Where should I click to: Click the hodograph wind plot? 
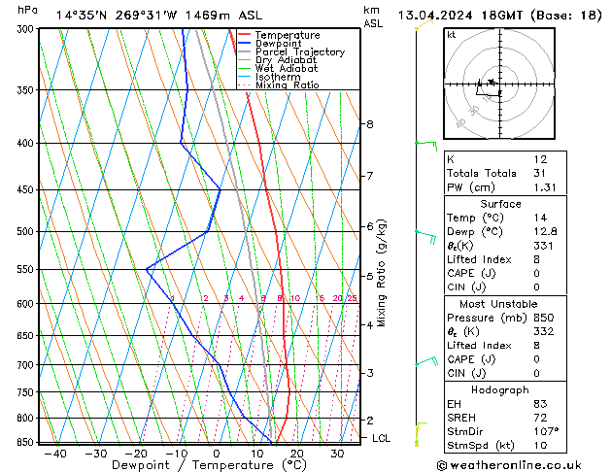(x=499, y=84)
